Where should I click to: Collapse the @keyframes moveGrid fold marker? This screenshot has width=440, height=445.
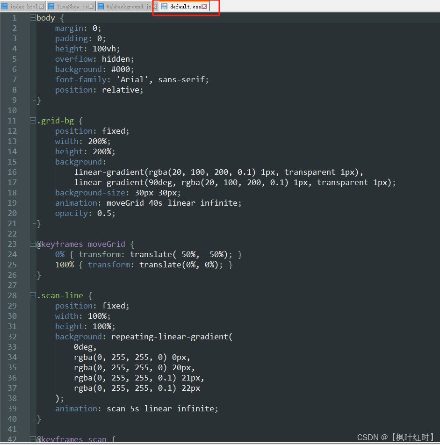pos(32,244)
